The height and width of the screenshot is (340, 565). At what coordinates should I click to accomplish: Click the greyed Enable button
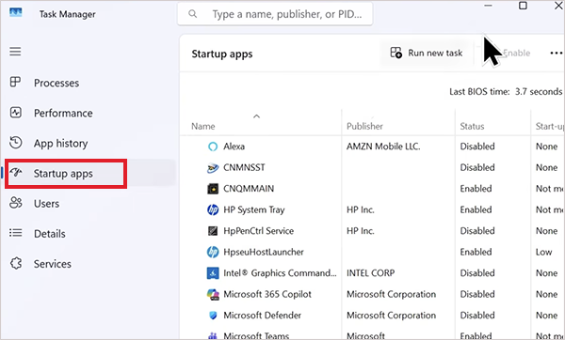(516, 54)
